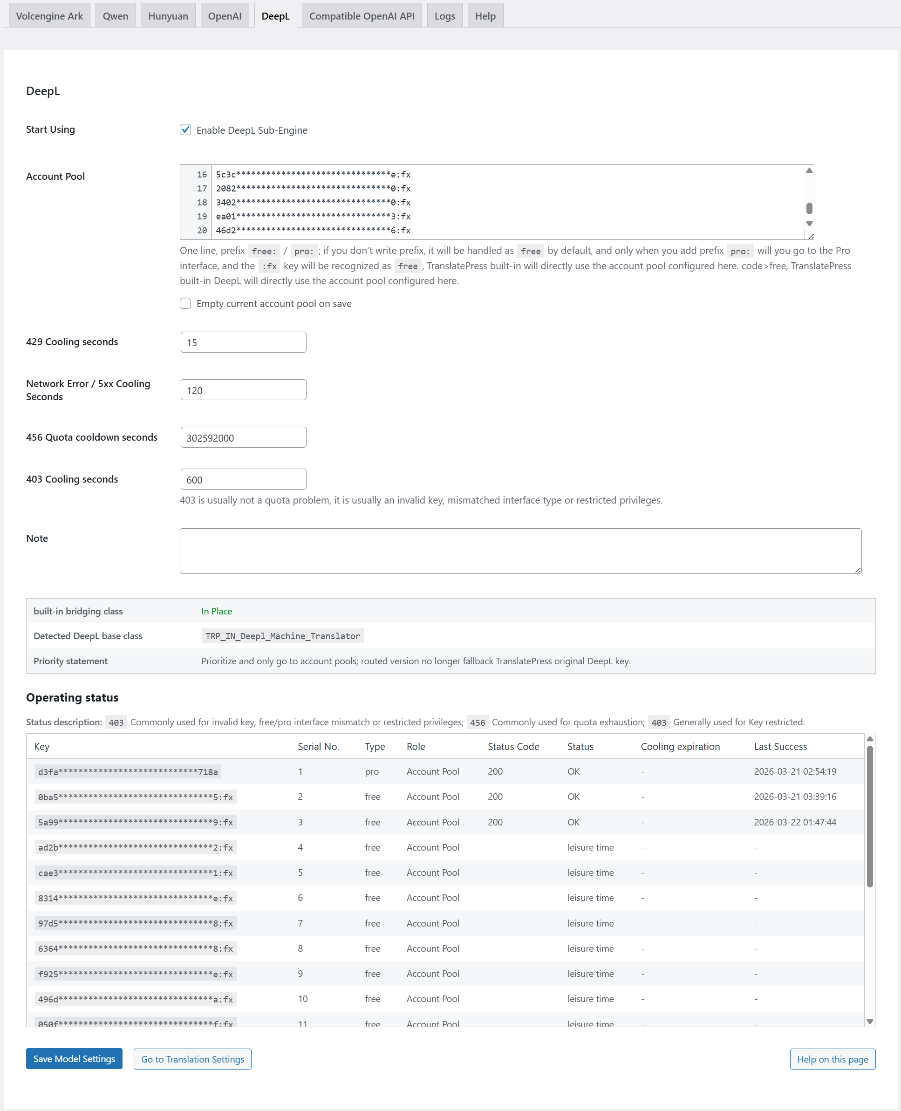Click the Save Model Settings button
Image resolution: width=901 pixels, height=1111 pixels.
[x=74, y=1058]
